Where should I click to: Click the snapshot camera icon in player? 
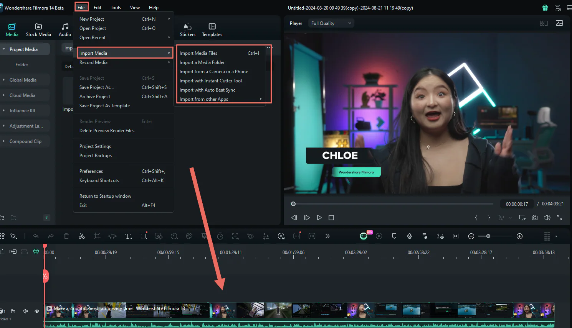(535, 218)
